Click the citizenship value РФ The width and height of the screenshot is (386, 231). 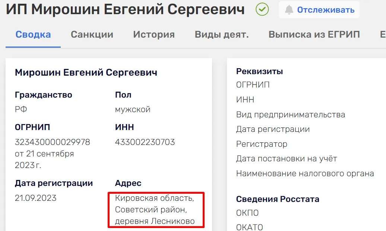pos(21,109)
